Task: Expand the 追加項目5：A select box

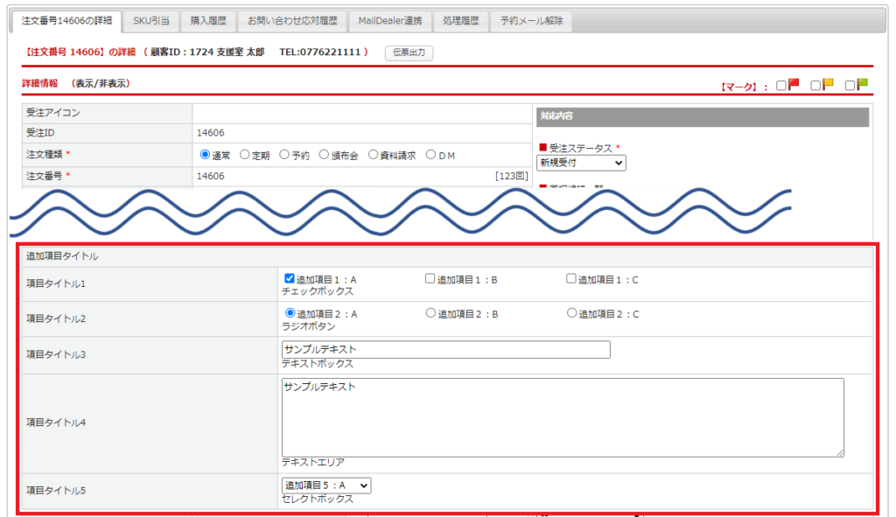Action: [x=326, y=486]
